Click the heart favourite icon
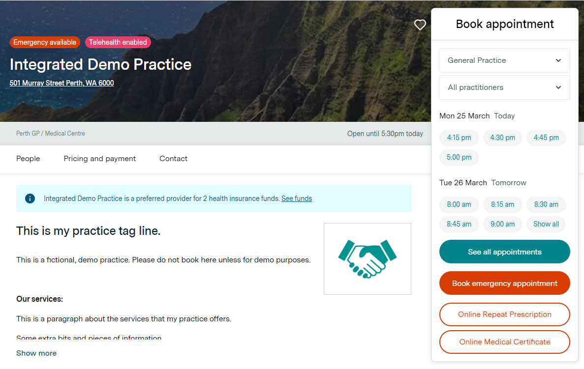The width and height of the screenshot is (584, 369). (x=420, y=25)
